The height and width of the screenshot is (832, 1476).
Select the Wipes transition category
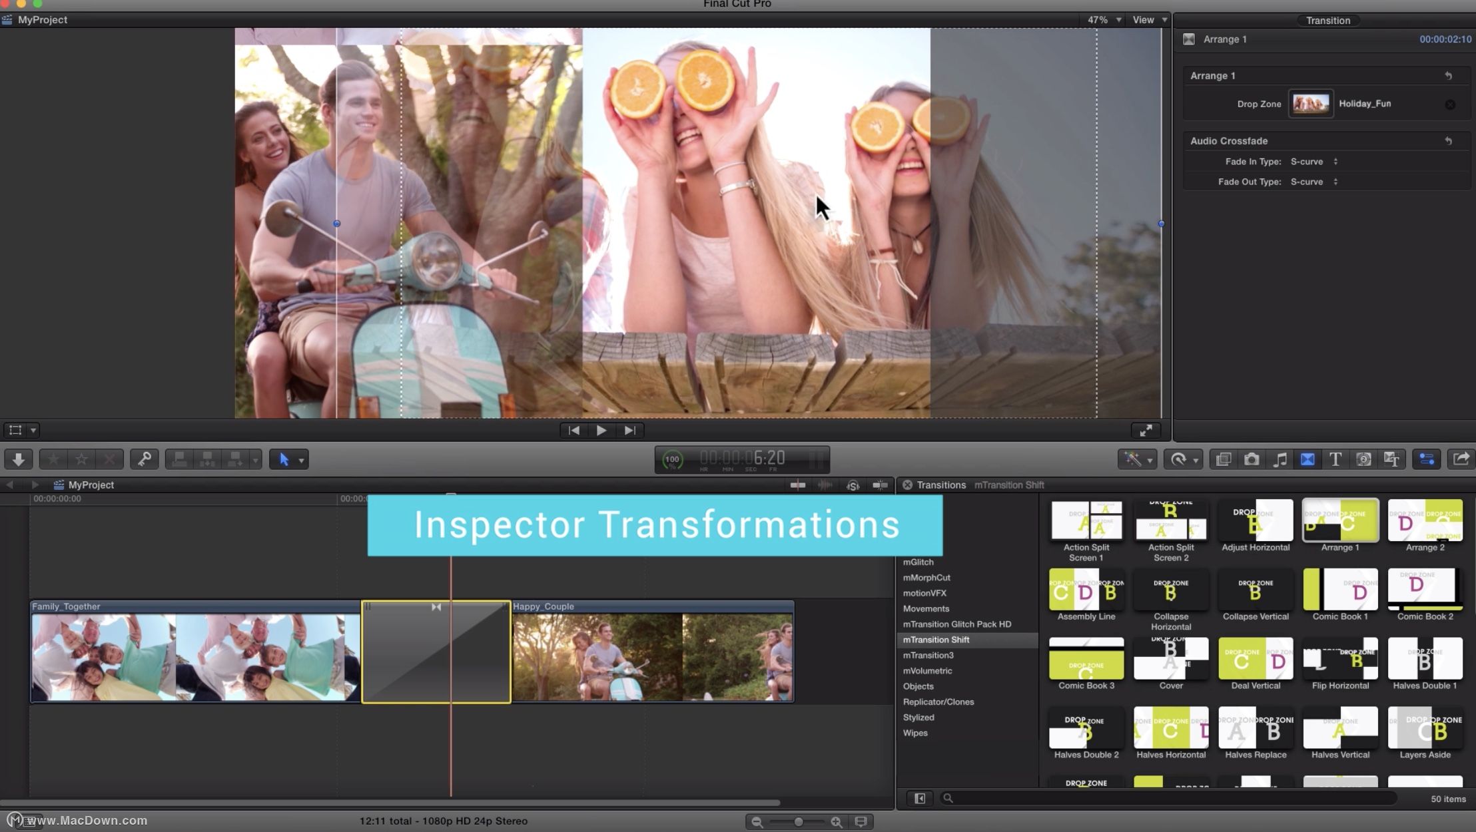coord(915,733)
